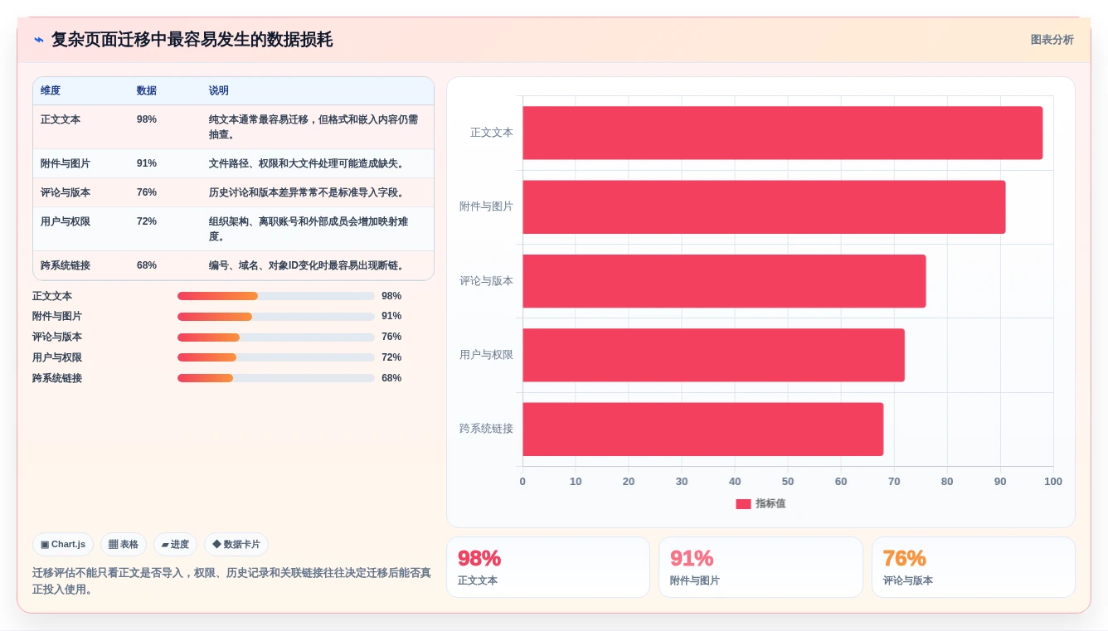
Task: Click the 评论与版本 bar in the chart
Action: (x=724, y=281)
